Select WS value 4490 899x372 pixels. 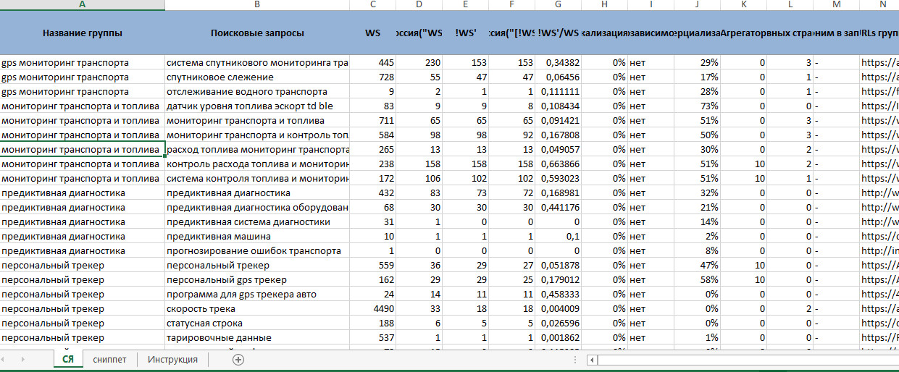pos(373,309)
